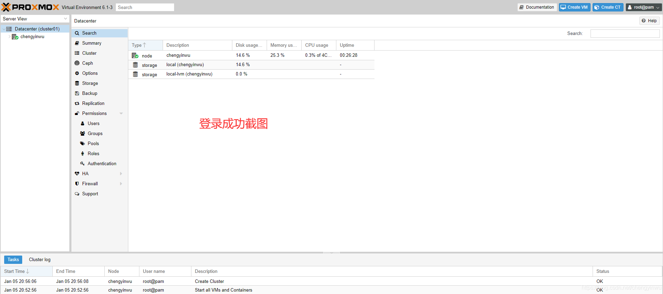Open the Authentication menu item

click(x=100, y=164)
